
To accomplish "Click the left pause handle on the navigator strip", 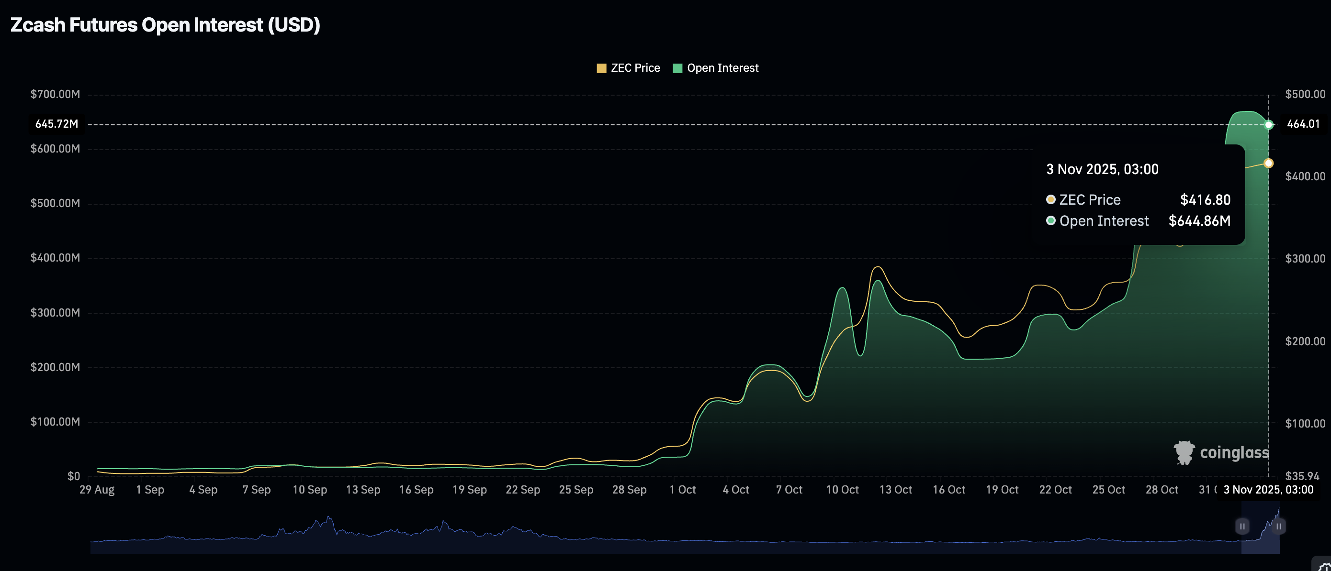I will [1242, 526].
